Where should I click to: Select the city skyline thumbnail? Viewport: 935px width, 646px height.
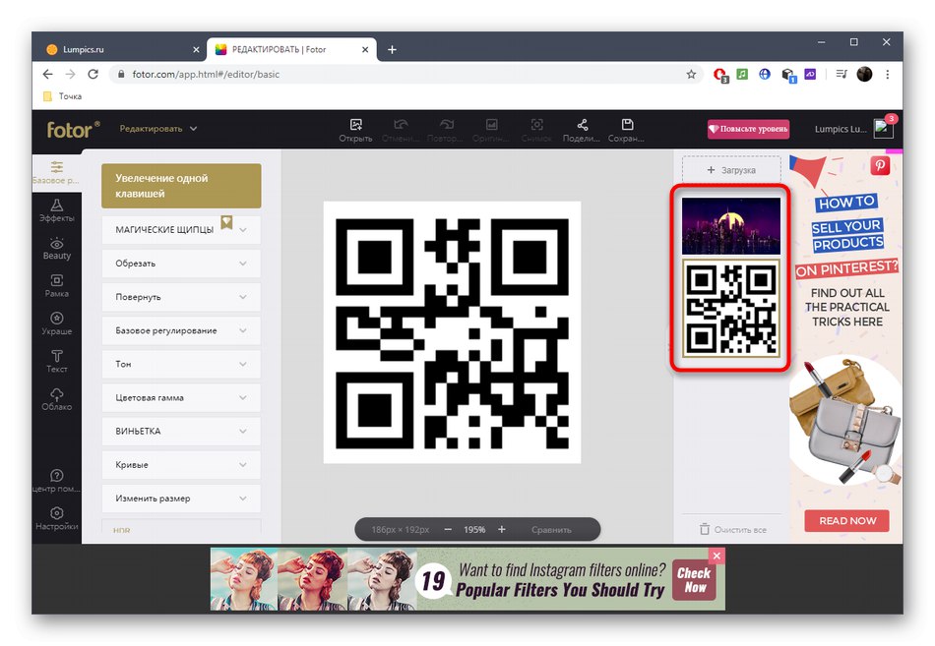[x=731, y=226]
